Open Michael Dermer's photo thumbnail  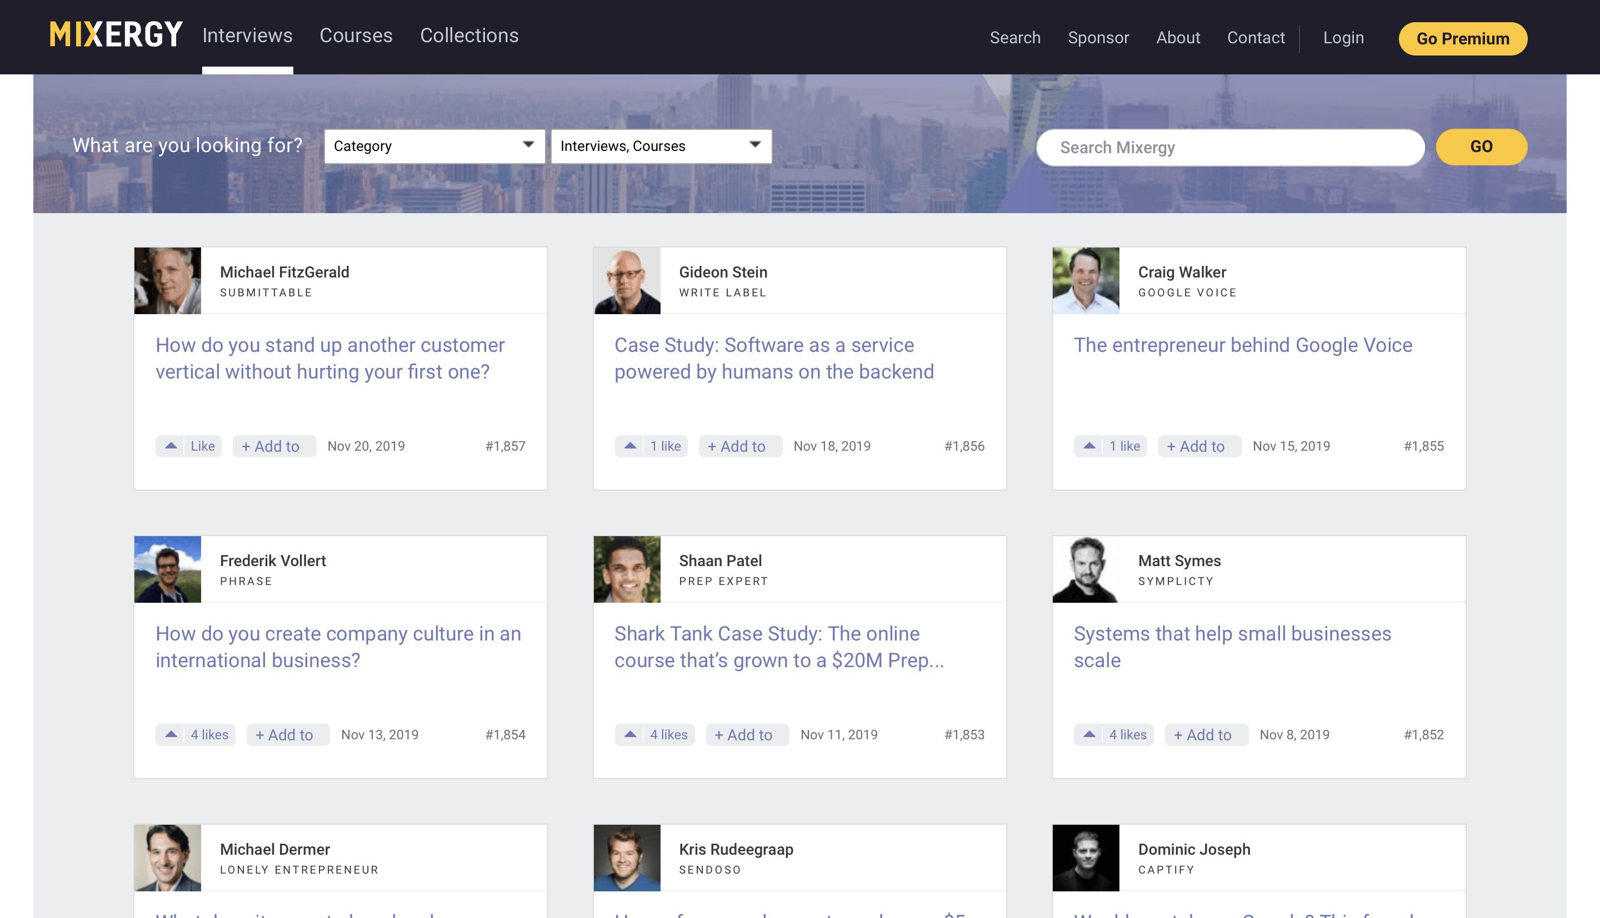pyautogui.click(x=168, y=858)
